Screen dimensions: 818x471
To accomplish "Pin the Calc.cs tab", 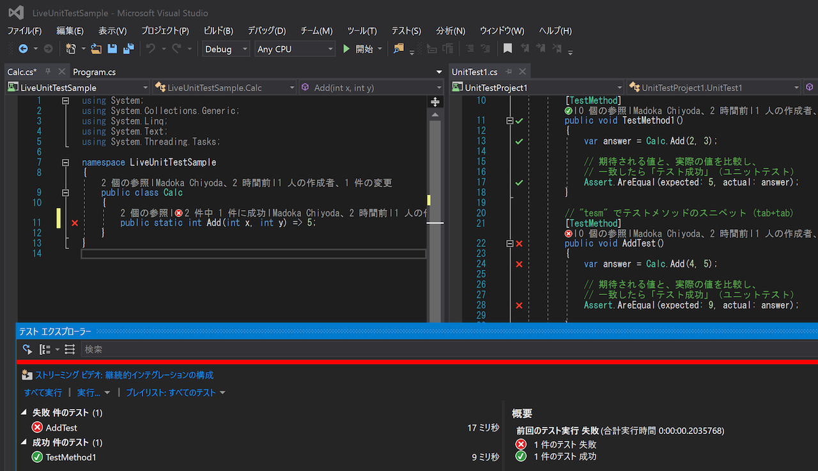I will pos(48,72).
